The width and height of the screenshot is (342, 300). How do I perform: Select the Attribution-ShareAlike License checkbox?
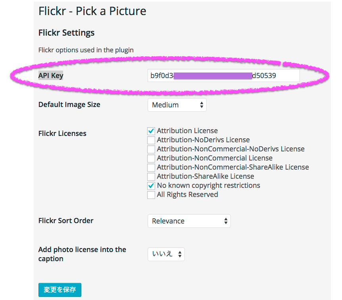151,177
